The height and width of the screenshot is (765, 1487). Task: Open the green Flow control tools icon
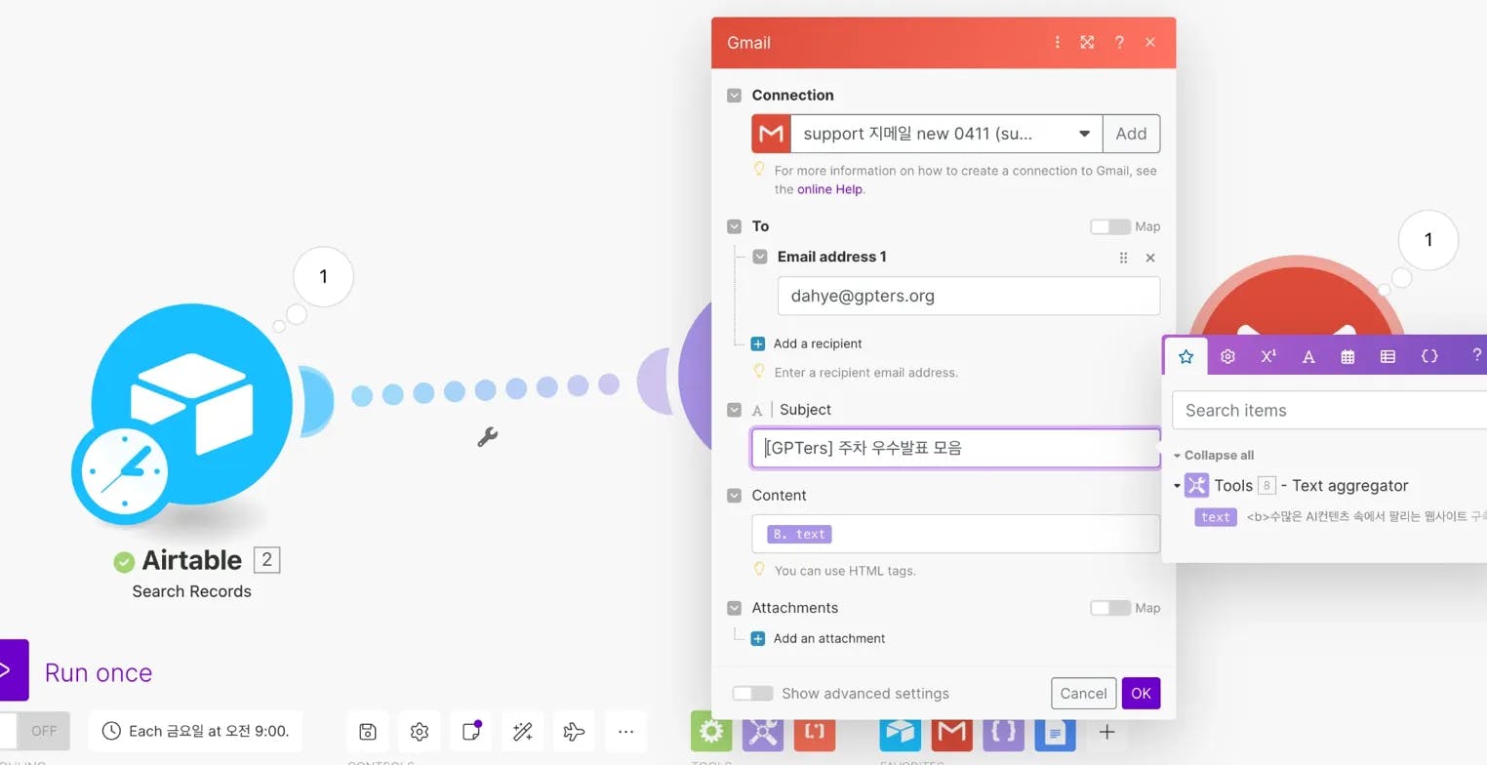(711, 731)
